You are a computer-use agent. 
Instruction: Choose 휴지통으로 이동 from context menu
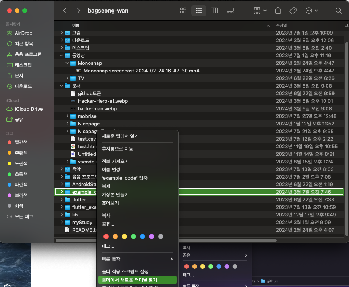click(138, 149)
